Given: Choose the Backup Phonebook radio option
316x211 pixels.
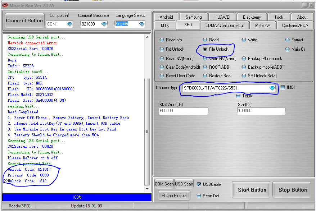Looking at the screenshot, I should [x=262, y=58].
